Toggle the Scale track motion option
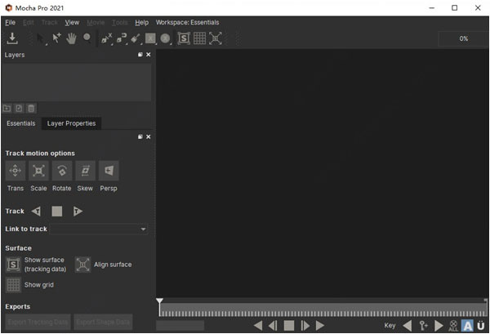The width and height of the screenshot is (490, 334). [38, 171]
